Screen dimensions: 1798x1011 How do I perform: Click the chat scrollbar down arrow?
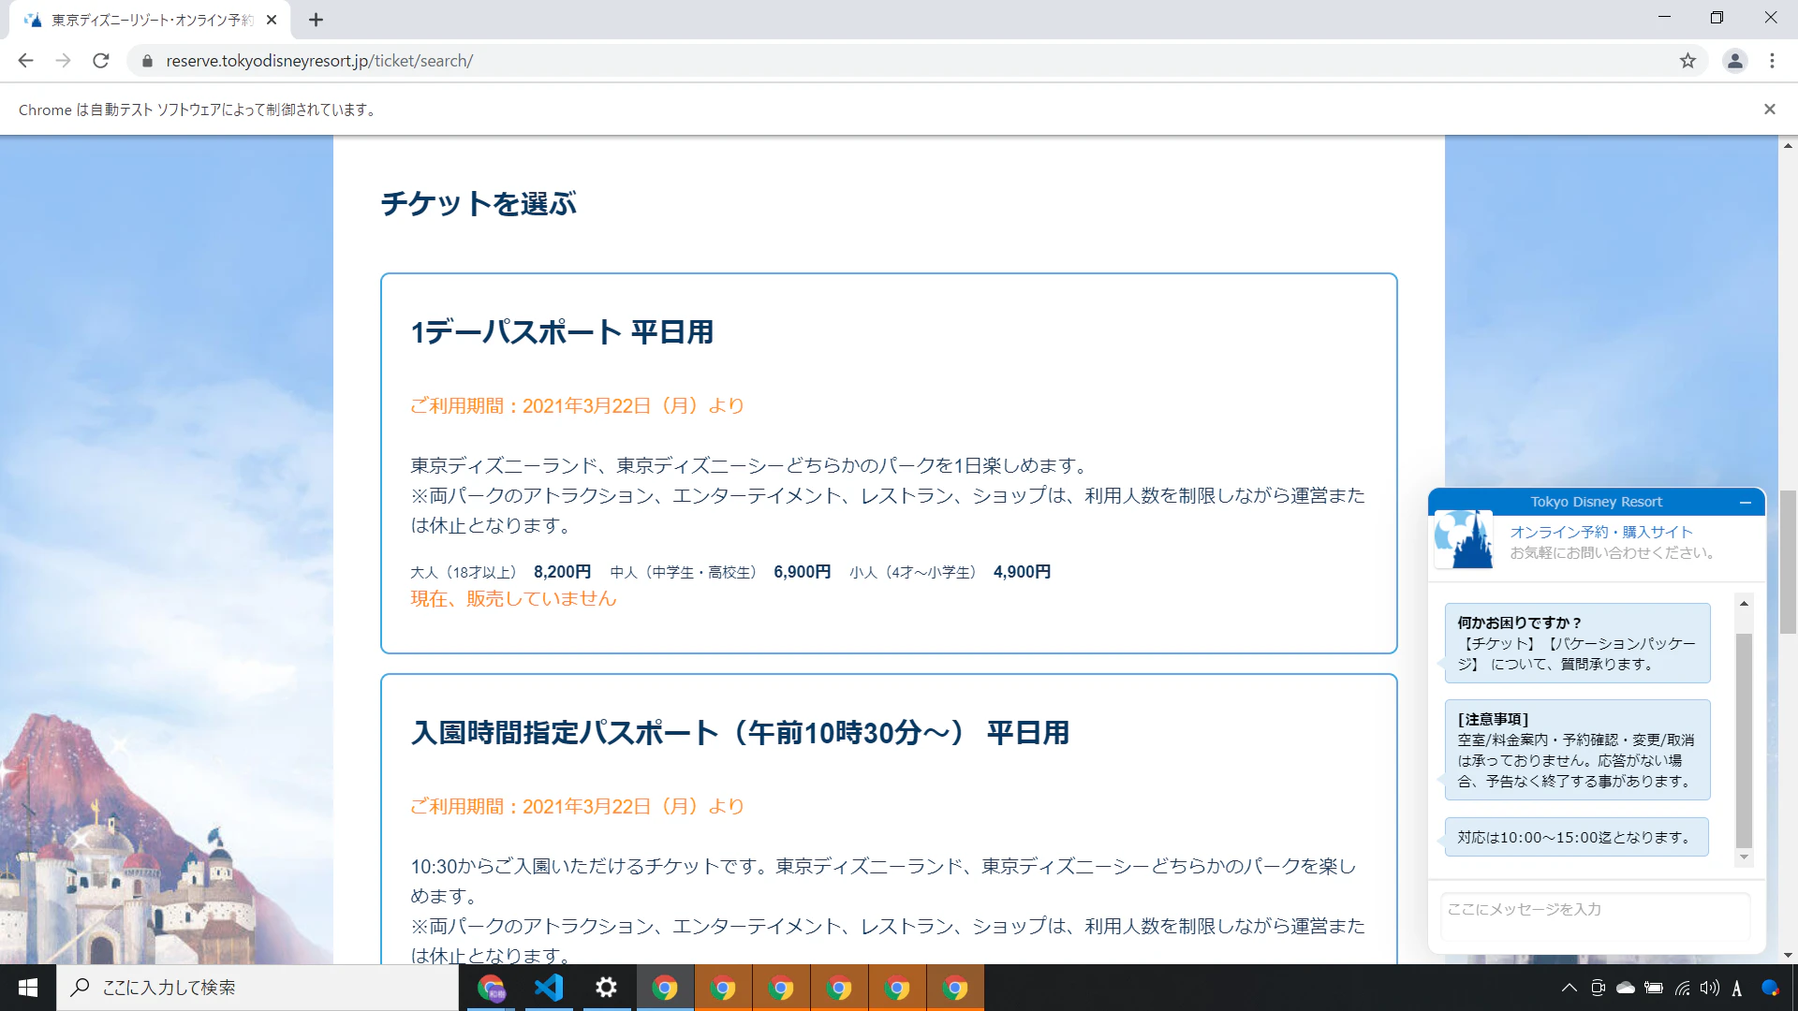(x=1744, y=857)
